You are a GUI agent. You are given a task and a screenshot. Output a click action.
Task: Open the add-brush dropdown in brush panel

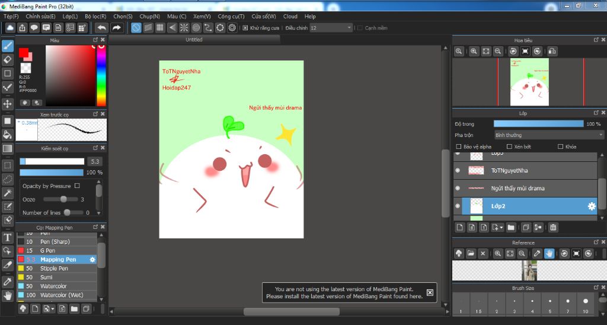click(x=53, y=309)
